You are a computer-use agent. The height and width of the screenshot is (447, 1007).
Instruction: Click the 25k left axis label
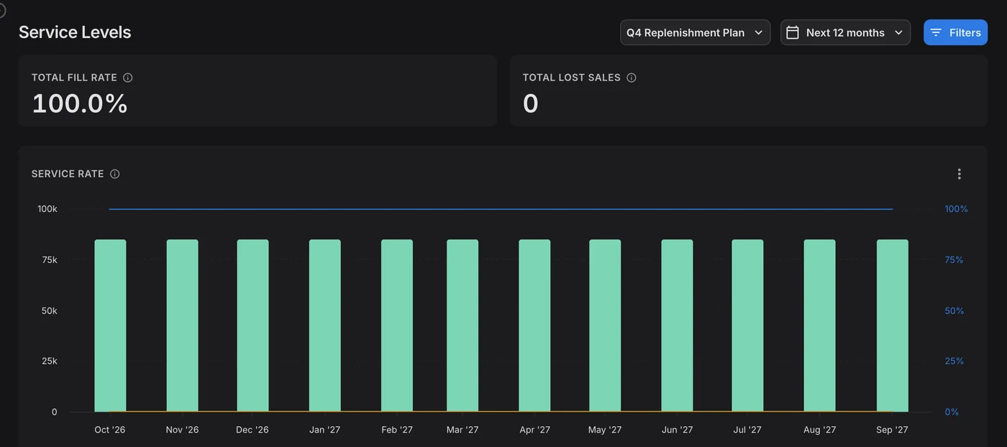pos(50,361)
